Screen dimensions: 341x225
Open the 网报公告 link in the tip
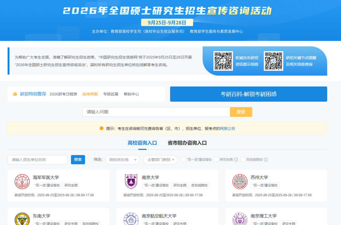[227, 129]
